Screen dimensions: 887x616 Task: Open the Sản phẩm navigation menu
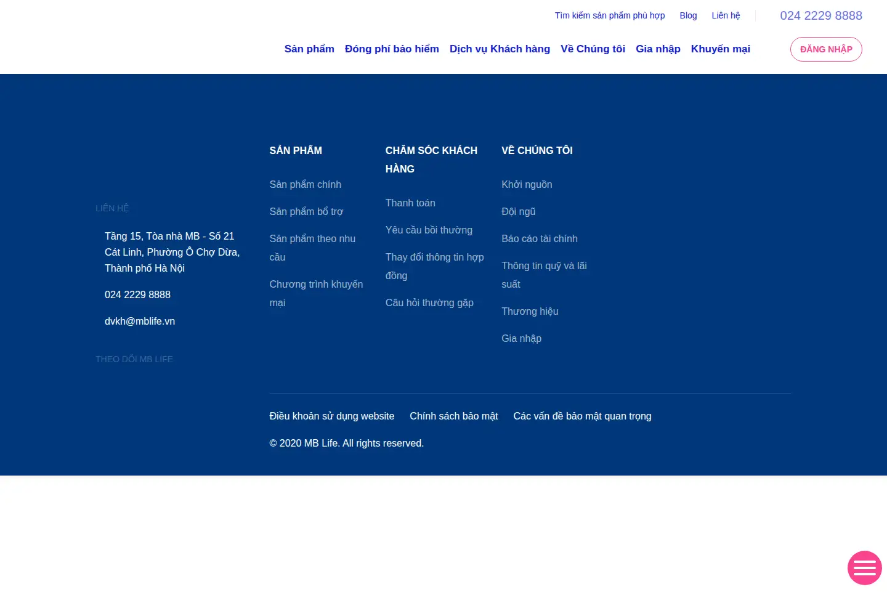coord(309,49)
